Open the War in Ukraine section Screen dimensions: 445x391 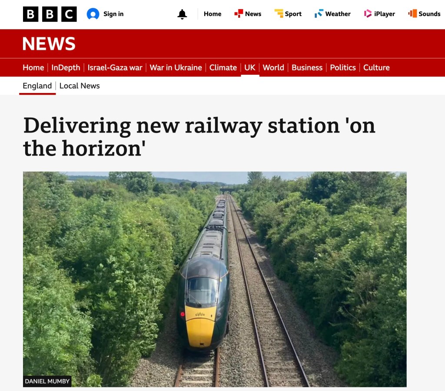[x=176, y=67]
